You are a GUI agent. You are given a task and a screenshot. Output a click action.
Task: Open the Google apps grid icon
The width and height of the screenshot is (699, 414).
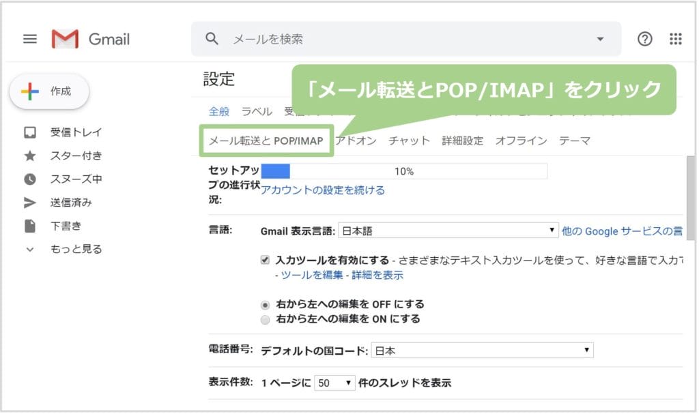coord(675,39)
